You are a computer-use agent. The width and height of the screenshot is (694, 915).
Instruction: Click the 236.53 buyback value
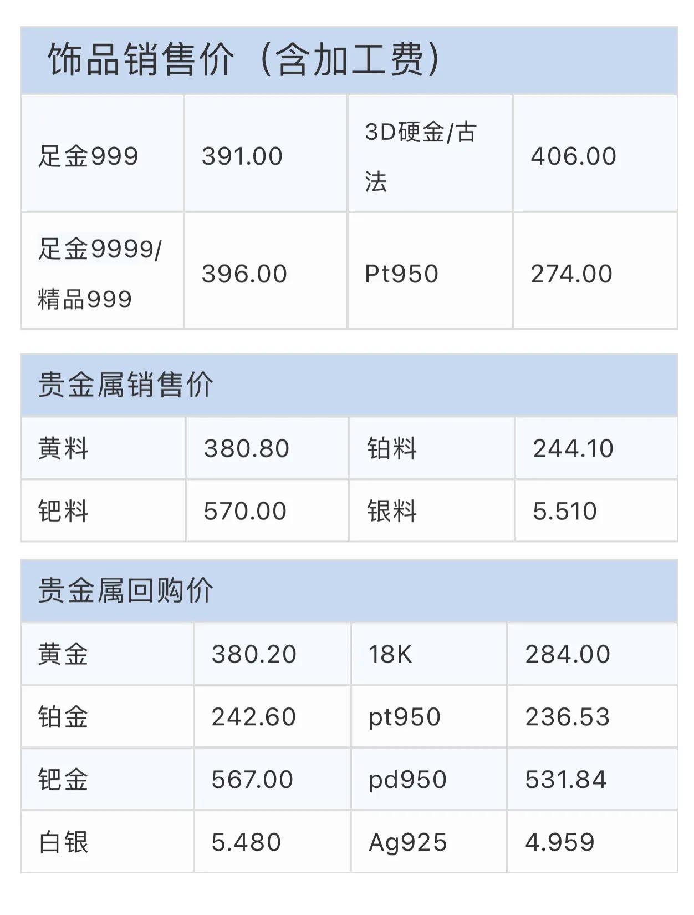point(568,717)
